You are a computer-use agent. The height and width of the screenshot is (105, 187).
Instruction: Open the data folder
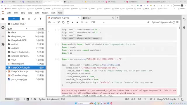pyautogui.click(x=26, y=32)
